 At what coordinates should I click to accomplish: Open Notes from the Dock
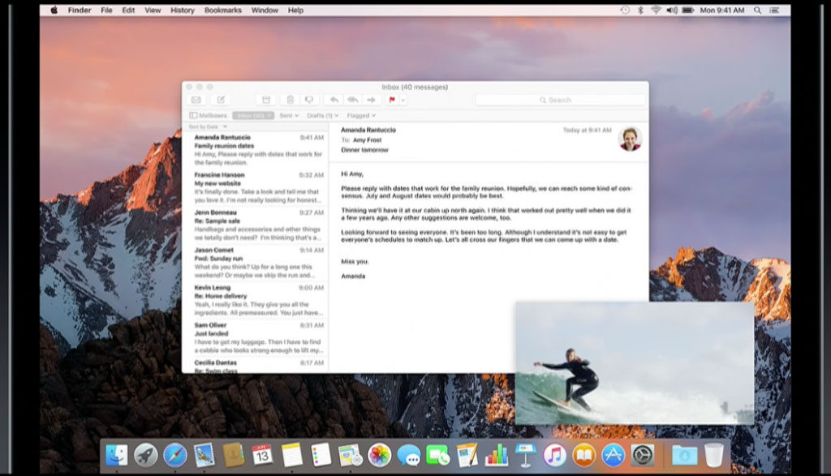point(291,455)
